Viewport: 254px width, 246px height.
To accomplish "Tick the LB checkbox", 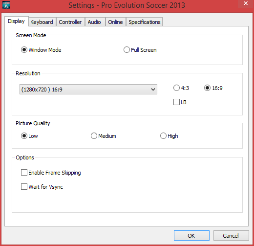I will [176, 102].
